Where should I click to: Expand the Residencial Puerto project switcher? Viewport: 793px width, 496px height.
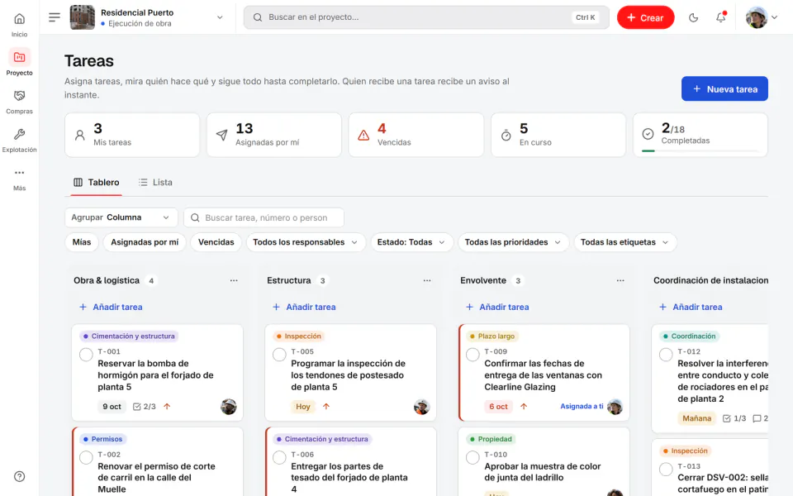(220, 17)
